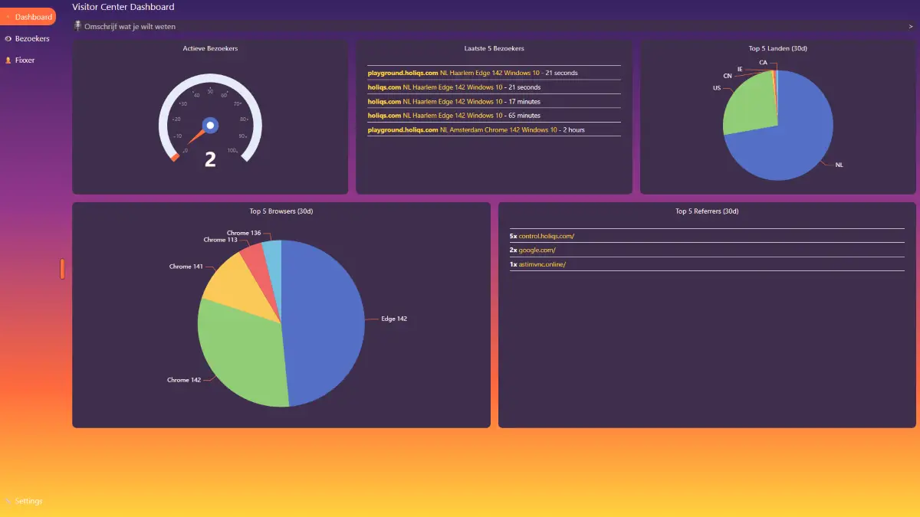Open the Fixxer page
920x517 pixels.
pyautogui.click(x=25, y=60)
